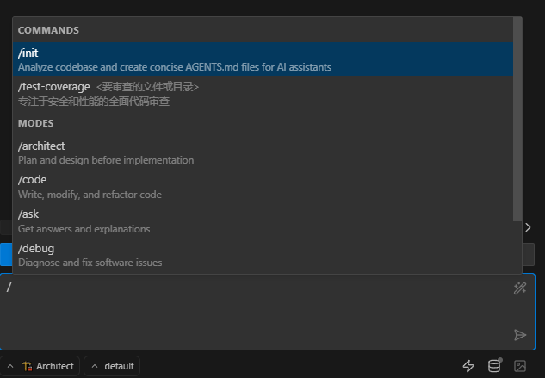Screen dimensions: 545x378
Task: Select the /init command
Action: click(263, 59)
